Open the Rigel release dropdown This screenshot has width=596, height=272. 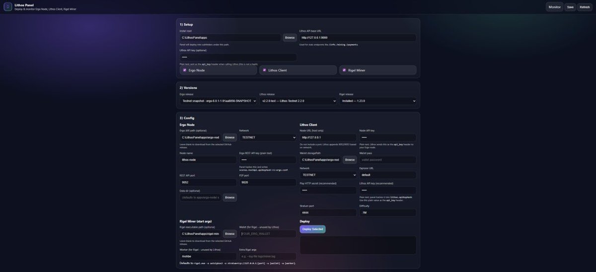click(378, 101)
